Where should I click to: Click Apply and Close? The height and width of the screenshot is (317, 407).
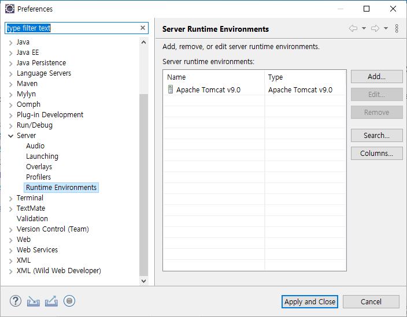[310, 302]
